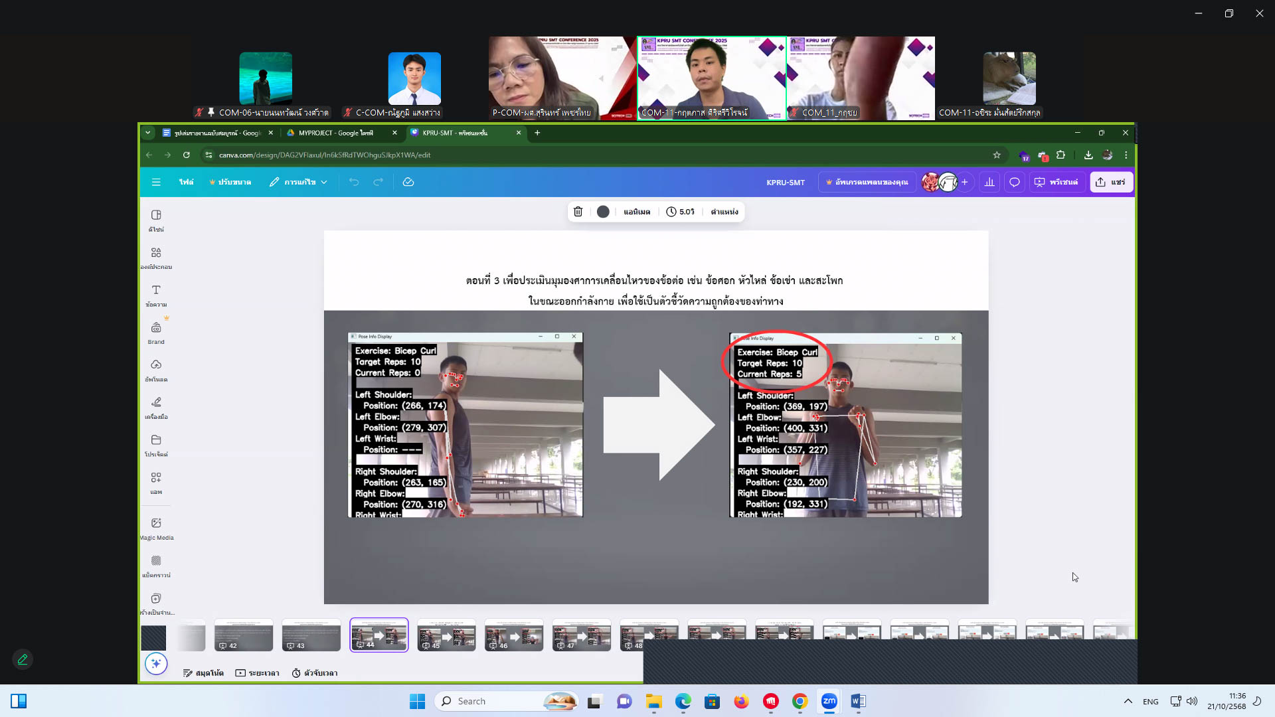Click the Present button
The width and height of the screenshot is (1275, 717).
coord(1057,182)
